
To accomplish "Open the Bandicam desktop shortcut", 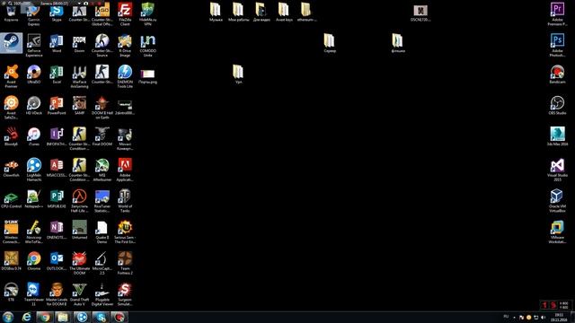I will pyautogui.click(x=557, y=74).
